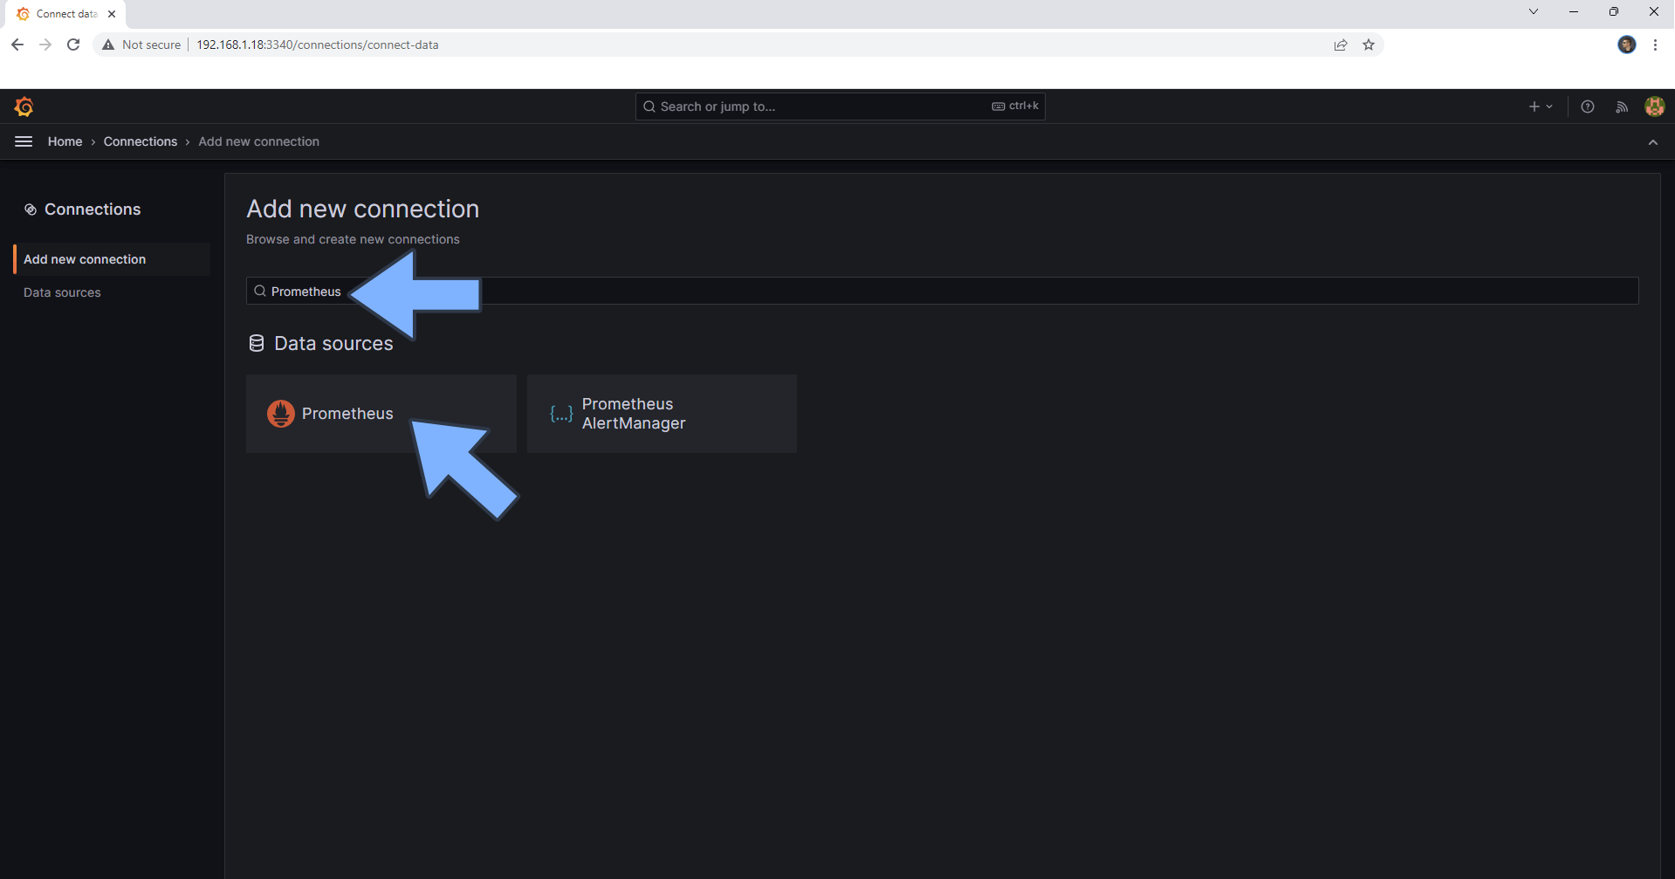Viewport: 1675px width, 879px height.
Task: Bookmark the page using the star icon
Action: pyautogui.click(x=1369, y=45)
